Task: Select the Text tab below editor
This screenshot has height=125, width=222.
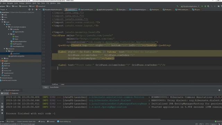Action: coord(45,87)
